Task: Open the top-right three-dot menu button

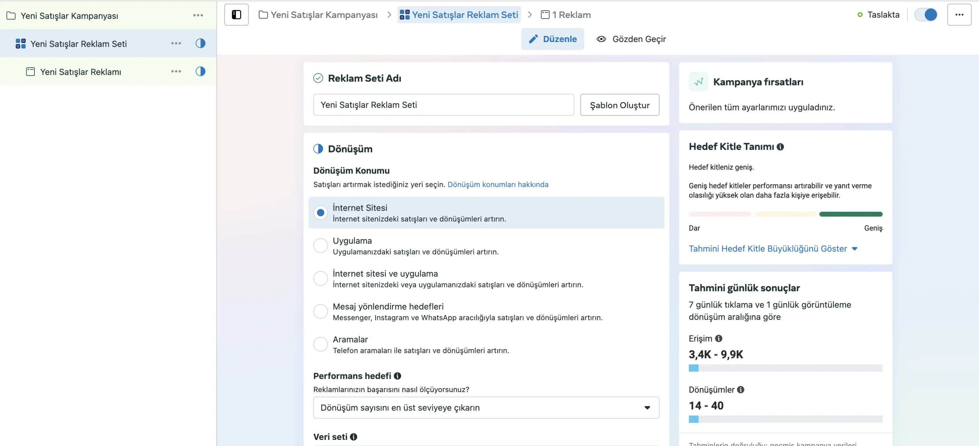Action: pyautogui.click(x=959, y=15)
